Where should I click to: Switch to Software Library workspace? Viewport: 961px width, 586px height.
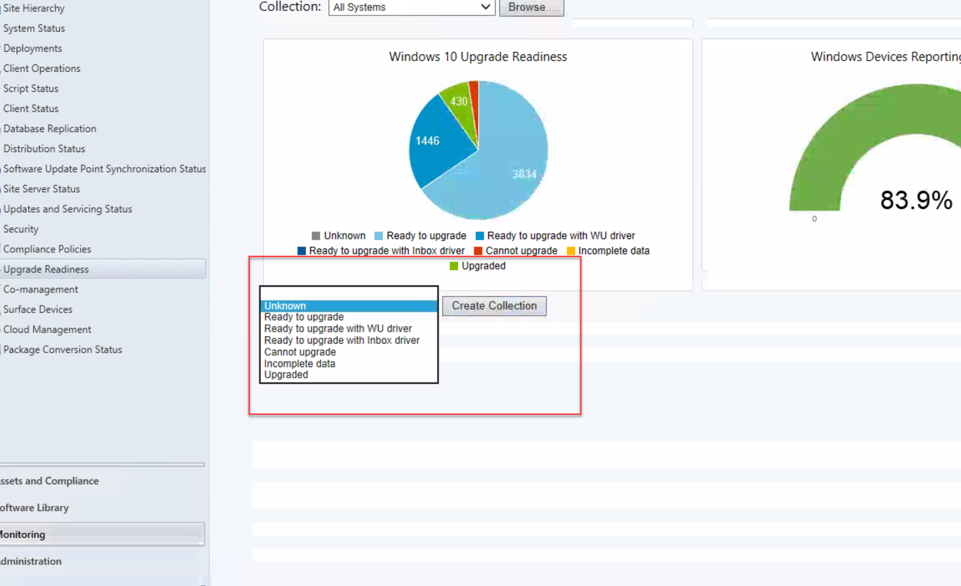34,508
